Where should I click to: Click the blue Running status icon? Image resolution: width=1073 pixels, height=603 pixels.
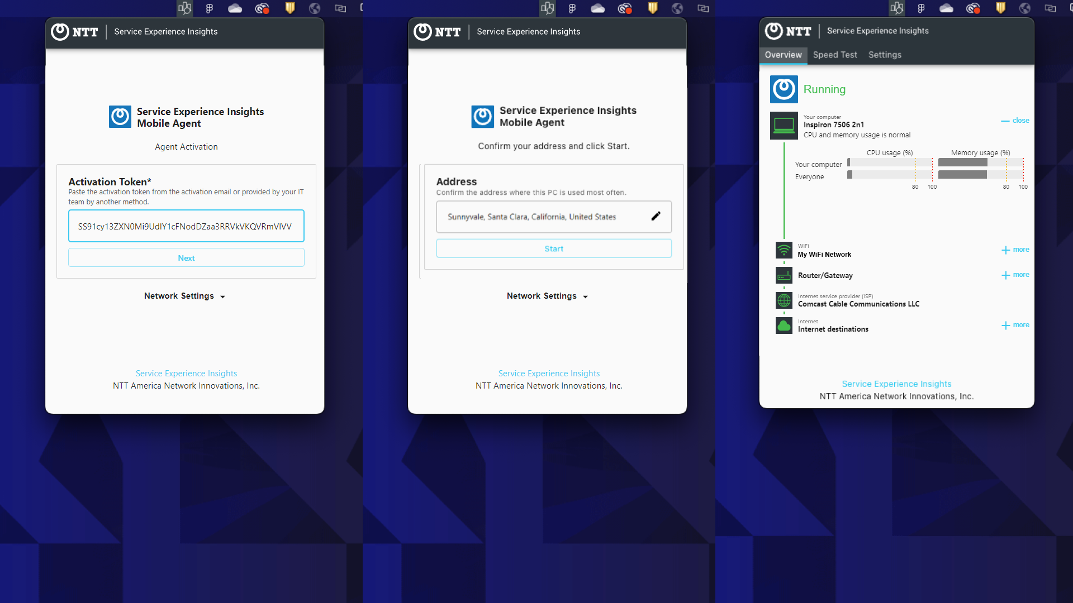pos(784,89)
